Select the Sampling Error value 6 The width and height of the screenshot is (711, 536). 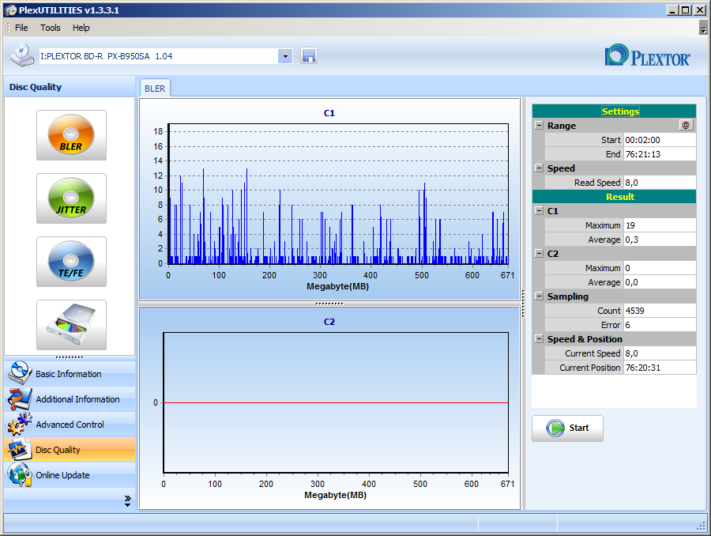click(660, 325)
